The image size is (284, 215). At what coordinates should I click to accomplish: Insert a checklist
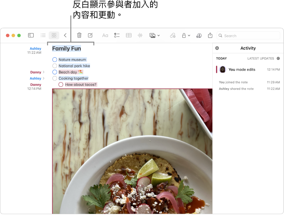[x=117, y=35]
